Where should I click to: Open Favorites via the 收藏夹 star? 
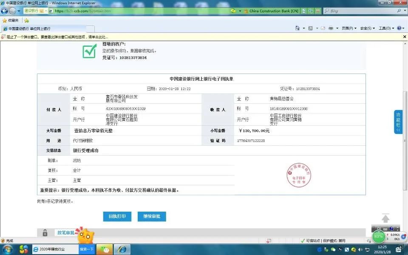(x=11, y=20)
